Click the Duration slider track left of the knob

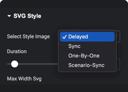click(9, 64)
